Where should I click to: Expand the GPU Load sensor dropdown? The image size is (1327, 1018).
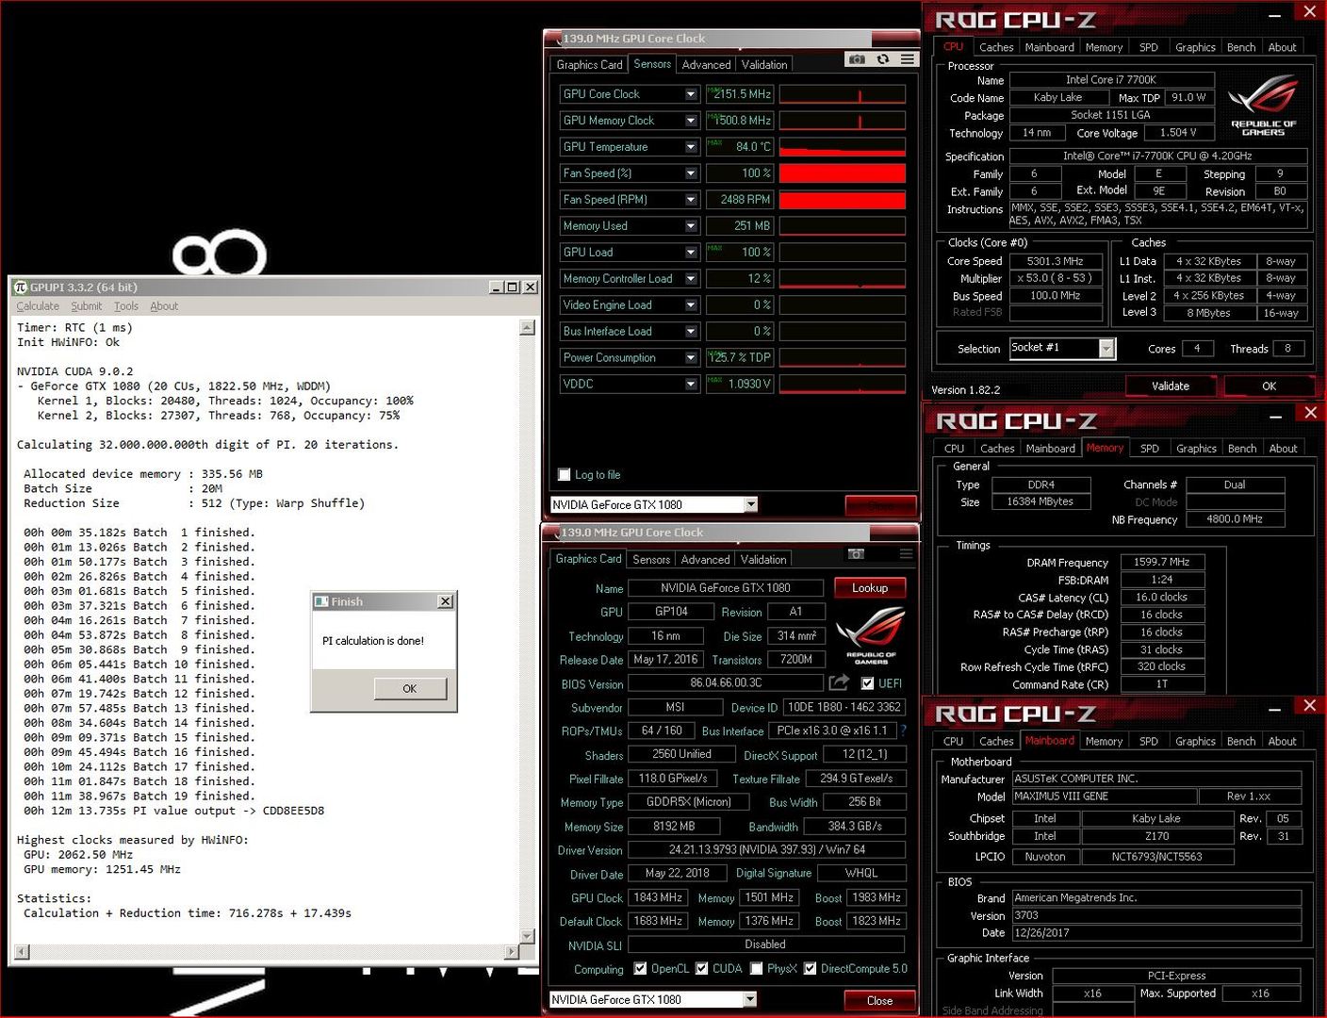(x=691, y=253)
